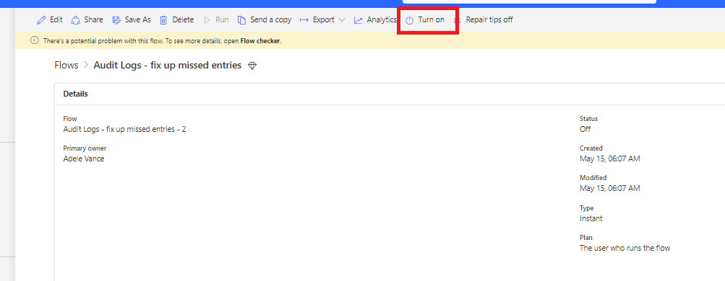This screenshot has height=281, width=725.
Task: Click the Details section header
Action: pyautogui.click(x=75, y=94)
